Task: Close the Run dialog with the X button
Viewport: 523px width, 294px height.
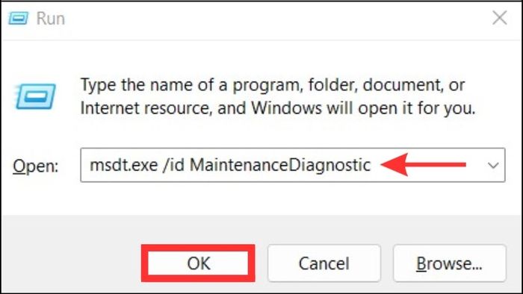Action: tap(499, 18)
